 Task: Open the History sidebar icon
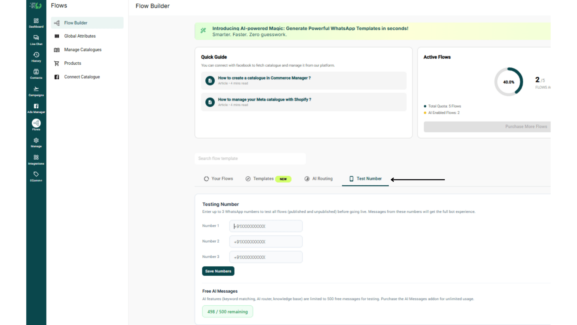[36, 57]
